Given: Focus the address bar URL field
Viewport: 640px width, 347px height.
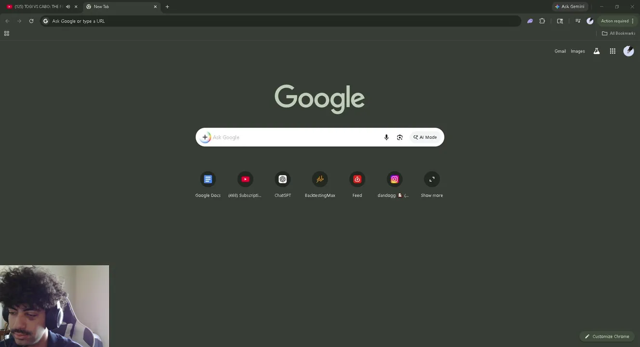Looking at the screenshot, I should coord(281,21).
